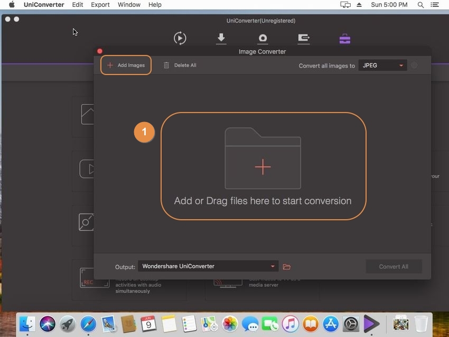Screen dimensions: 449x337
Task: Click the gear settings icon beside JPEG
Action: pos(414,65)
